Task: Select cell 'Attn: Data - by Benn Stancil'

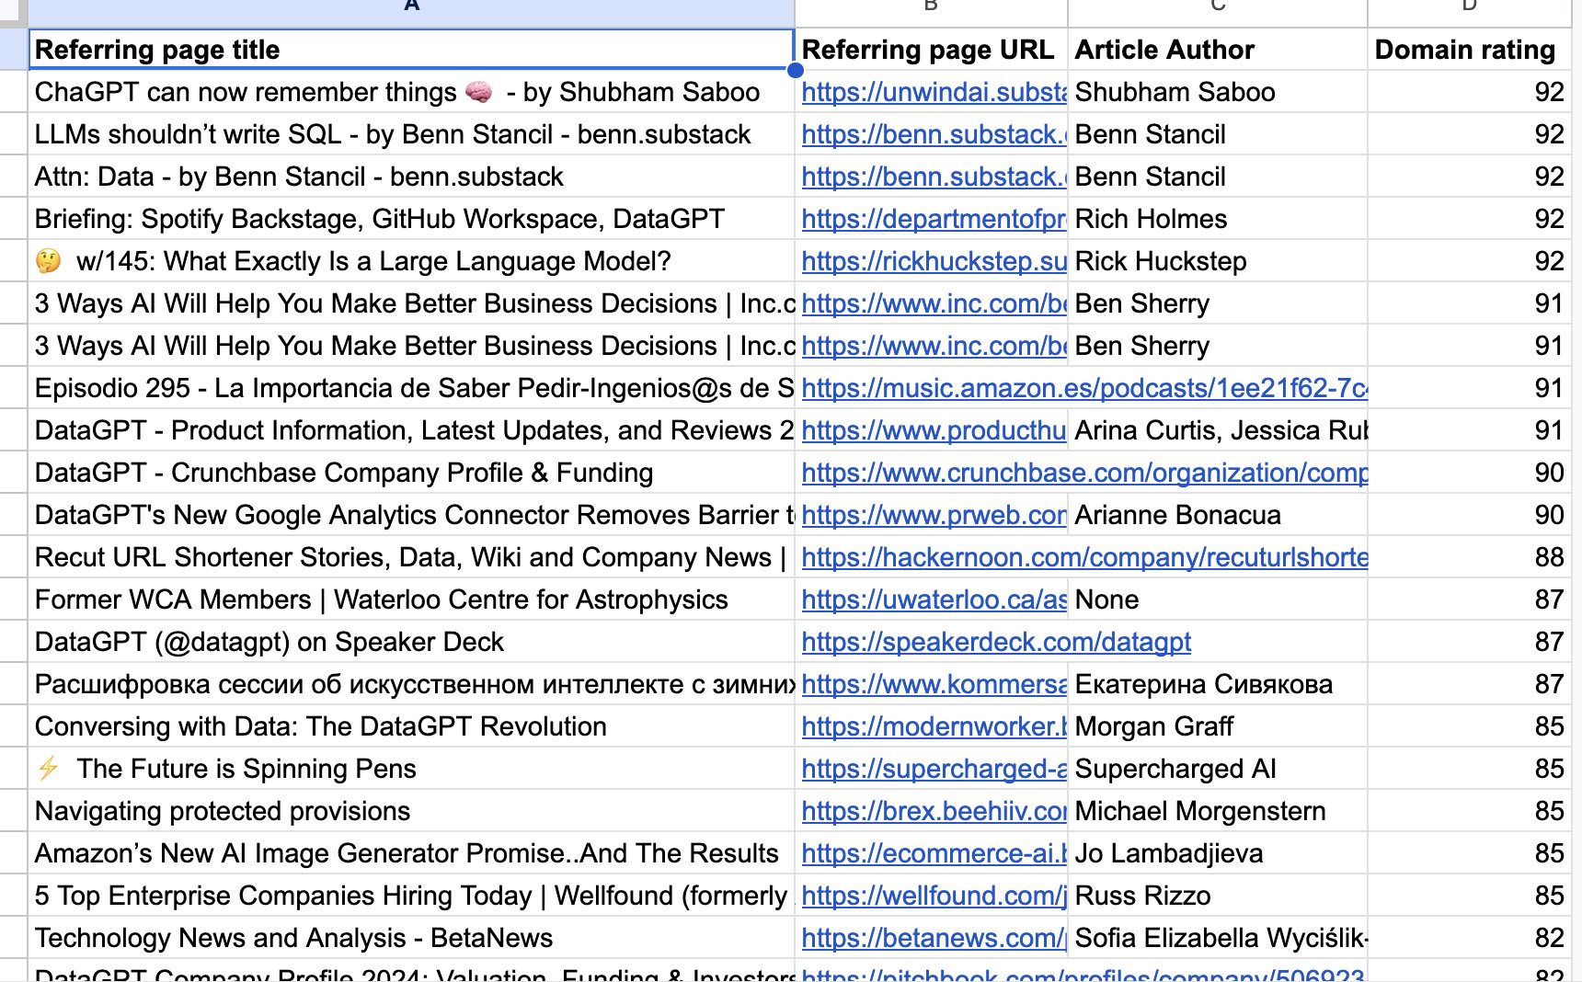Action: coord(411,177)
